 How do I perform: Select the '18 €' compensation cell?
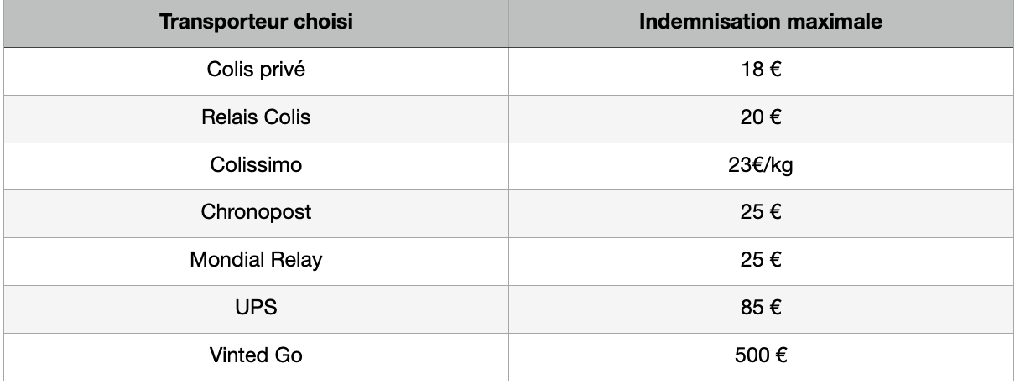pos(763,70)
